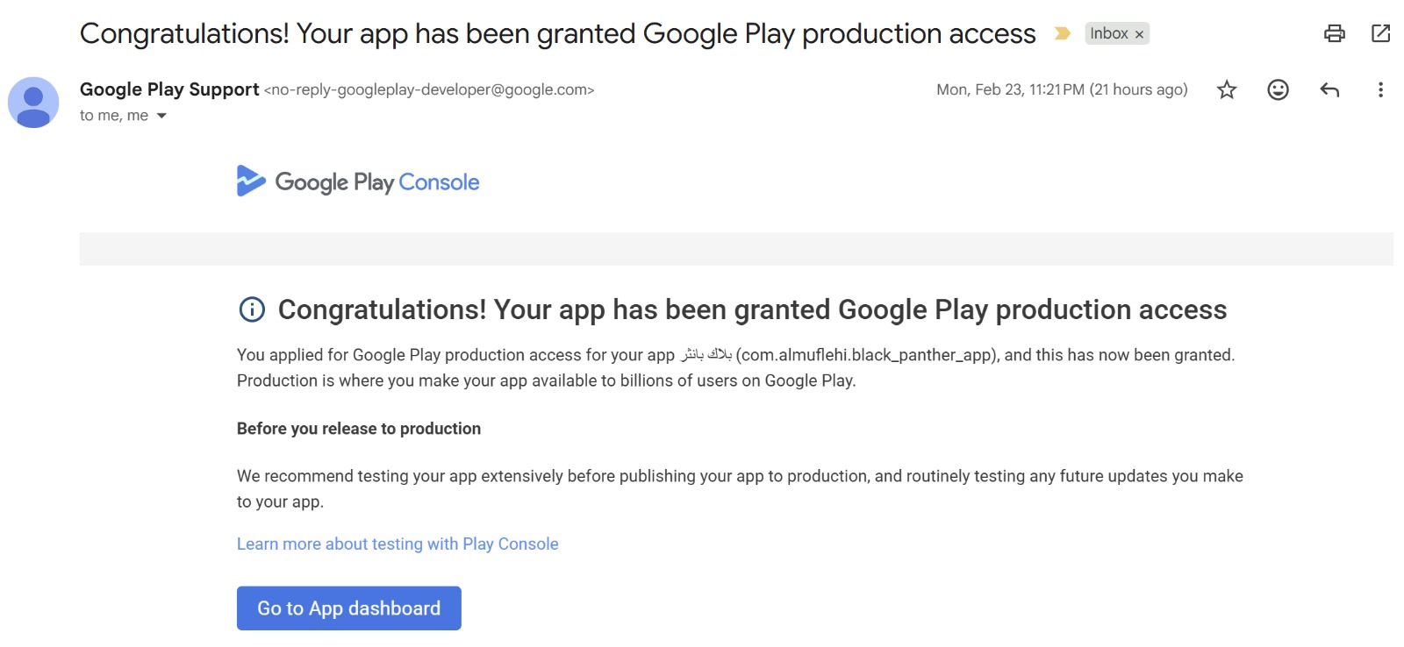Click the 'We recommend testing your app extensively' paragraph
Viewport: 1404px width, 647px height.
click(x=740, y=488)
